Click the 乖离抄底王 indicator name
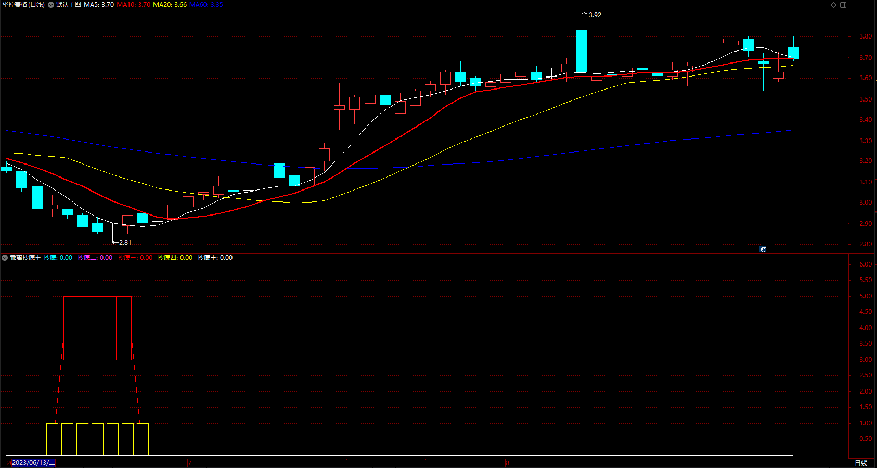Viewport: 877px width, 468px height. (25, 258)
